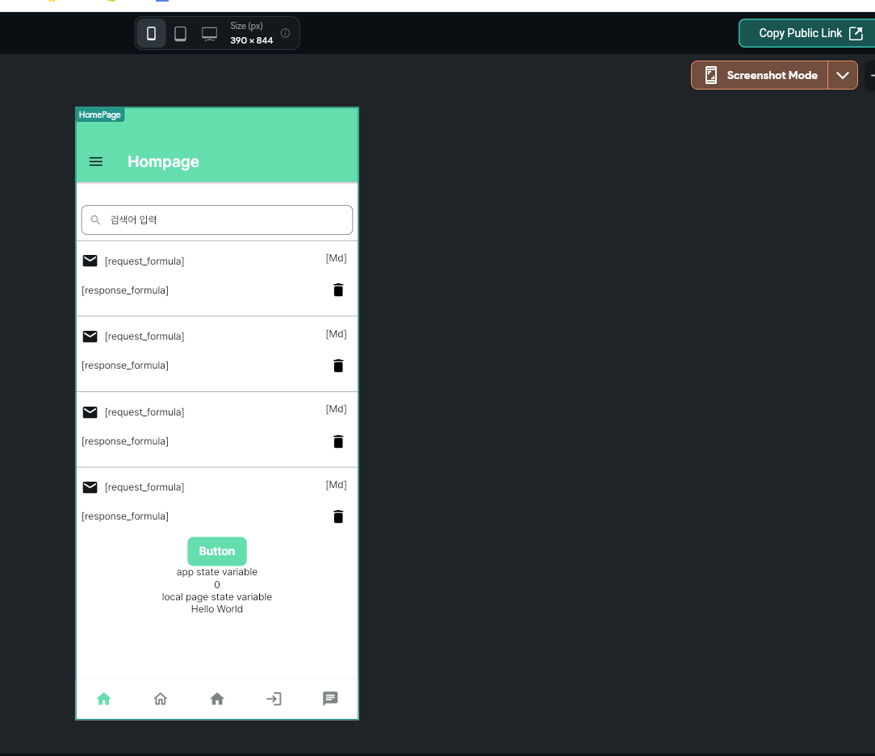
Task: Select third row's [response_formula] text
Action: tap(125, 441)
